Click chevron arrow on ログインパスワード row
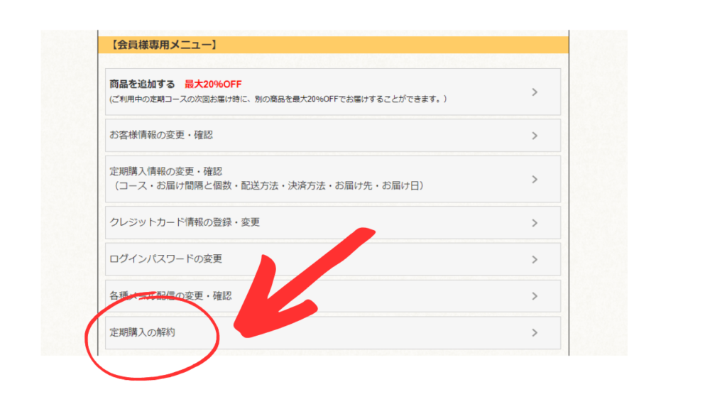The image size is (727, 409). (535, 260)
